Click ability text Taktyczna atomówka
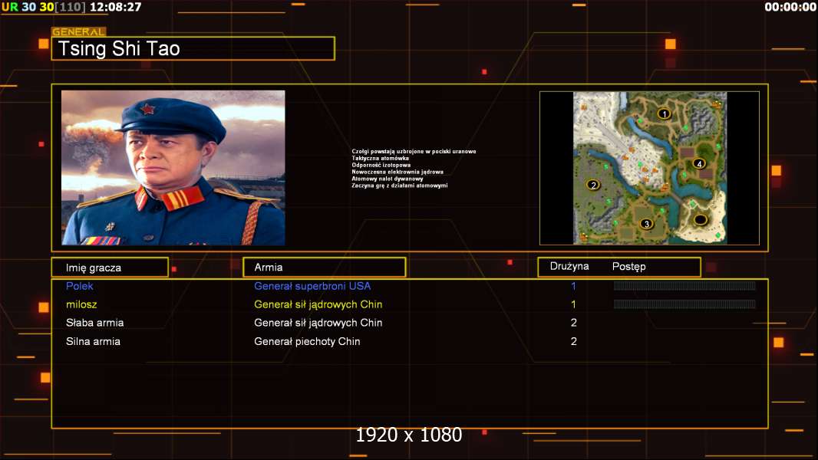Viewport: 818px width, 460px height. click(x=381, y=159)
